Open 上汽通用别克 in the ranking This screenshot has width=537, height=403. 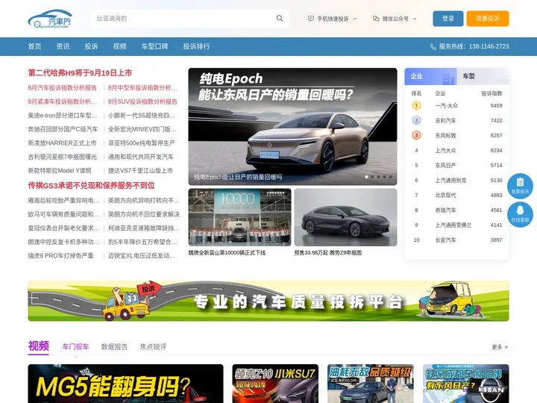[x=450, y=181]
